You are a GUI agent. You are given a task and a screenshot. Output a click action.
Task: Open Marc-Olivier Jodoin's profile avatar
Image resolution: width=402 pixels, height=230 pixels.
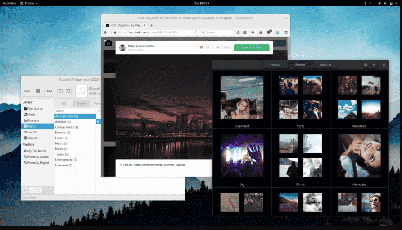pos(122,47)
